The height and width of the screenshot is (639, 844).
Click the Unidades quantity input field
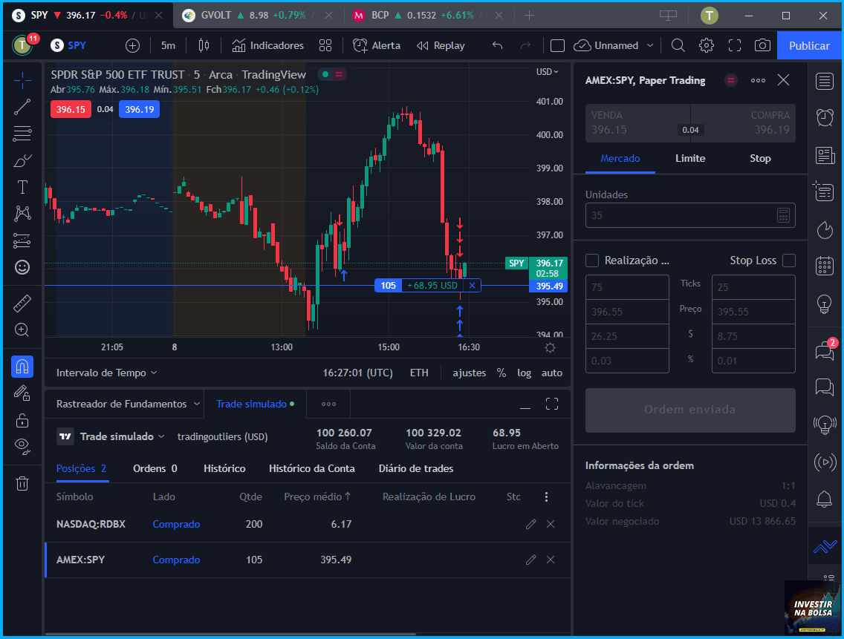690,215
